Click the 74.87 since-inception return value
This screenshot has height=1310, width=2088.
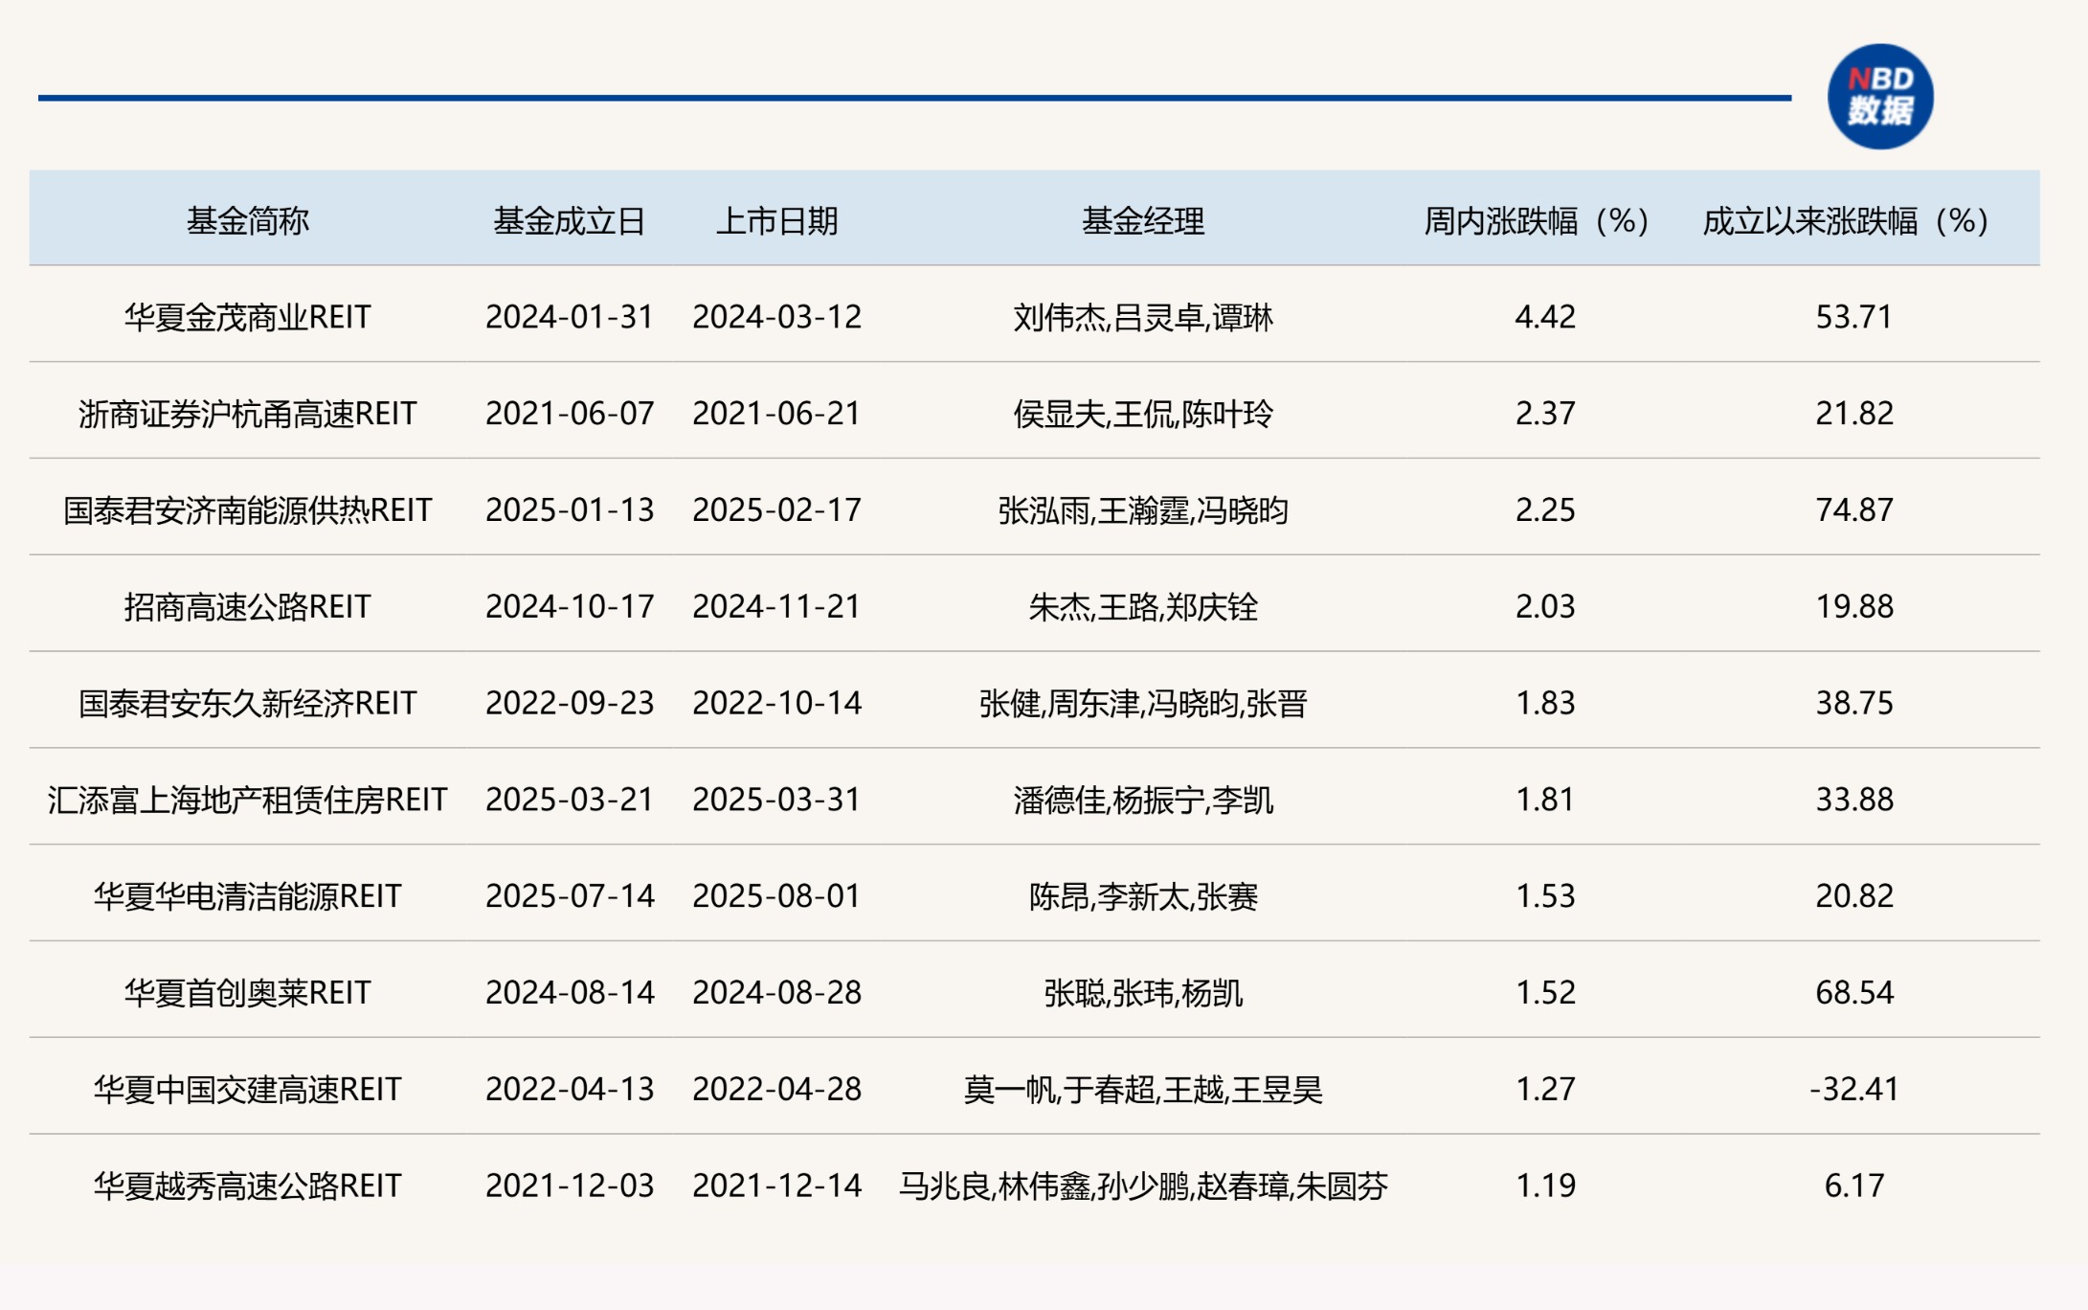(1853, 510)
